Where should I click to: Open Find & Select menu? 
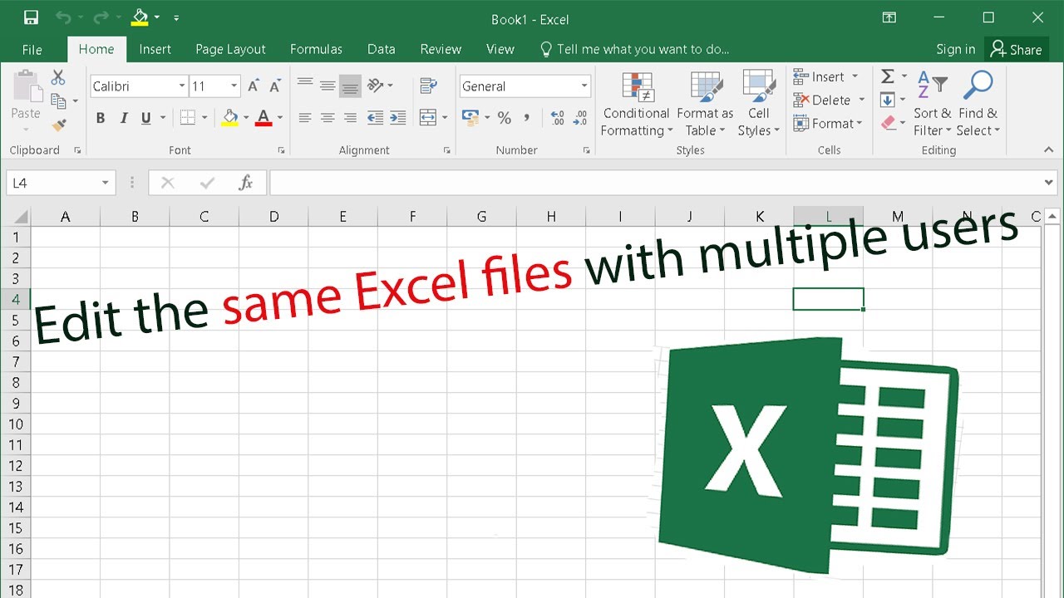click(x=978, y=104)
